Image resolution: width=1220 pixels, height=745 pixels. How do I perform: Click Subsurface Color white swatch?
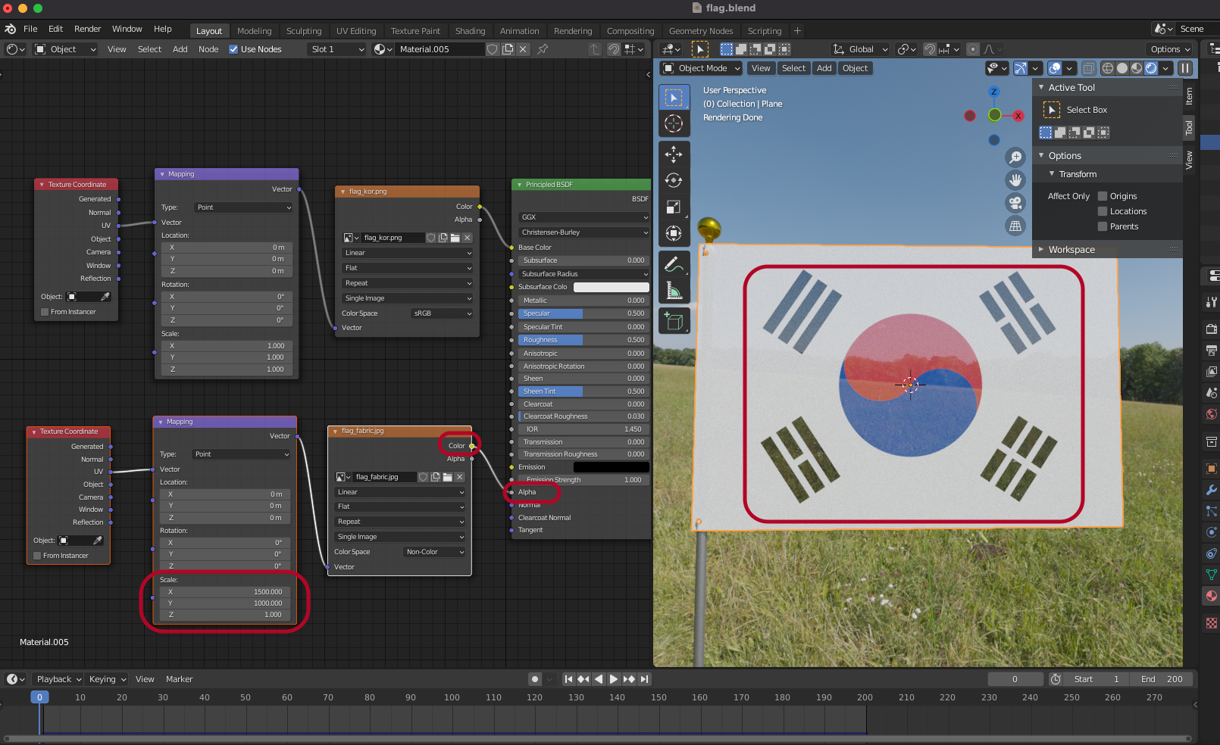(612, 287)
